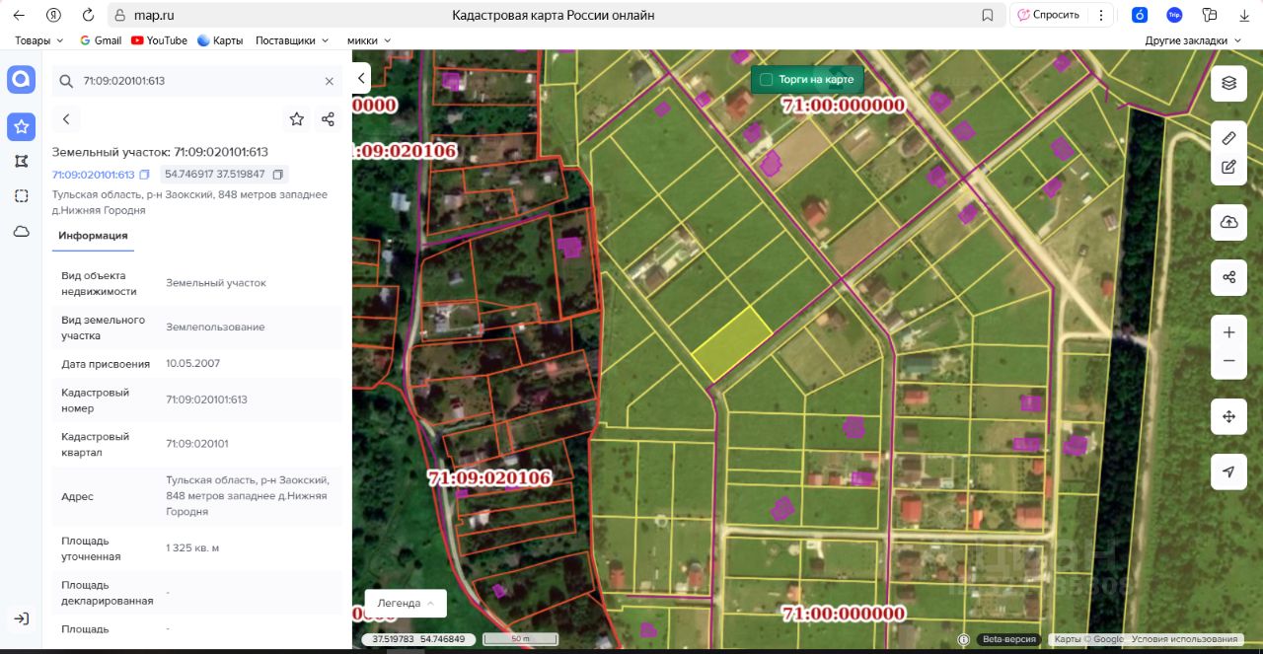Bookmark the page in address bar
This screenshot has width=1263, height=654.
[x=988, y=15]
